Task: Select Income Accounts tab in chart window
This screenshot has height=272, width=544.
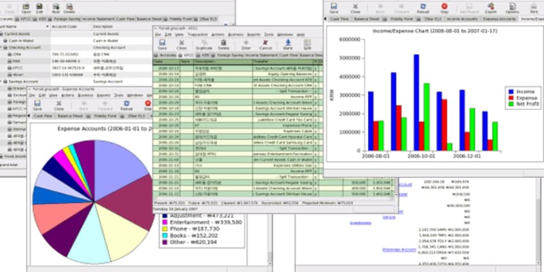Action: [x=462, y=19]
